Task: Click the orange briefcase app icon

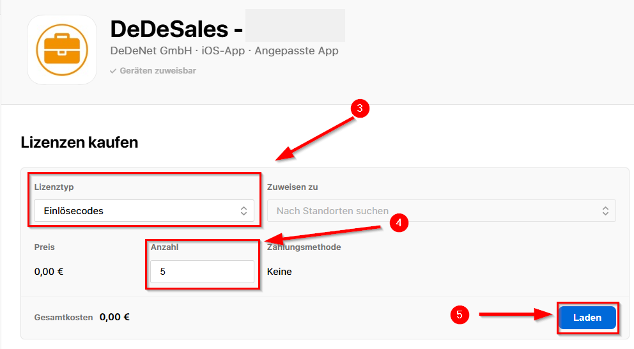Action: (62, 50)
